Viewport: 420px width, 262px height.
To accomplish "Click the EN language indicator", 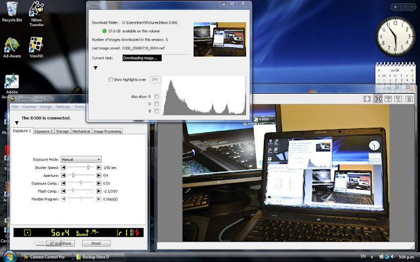I will click(363, 257).
